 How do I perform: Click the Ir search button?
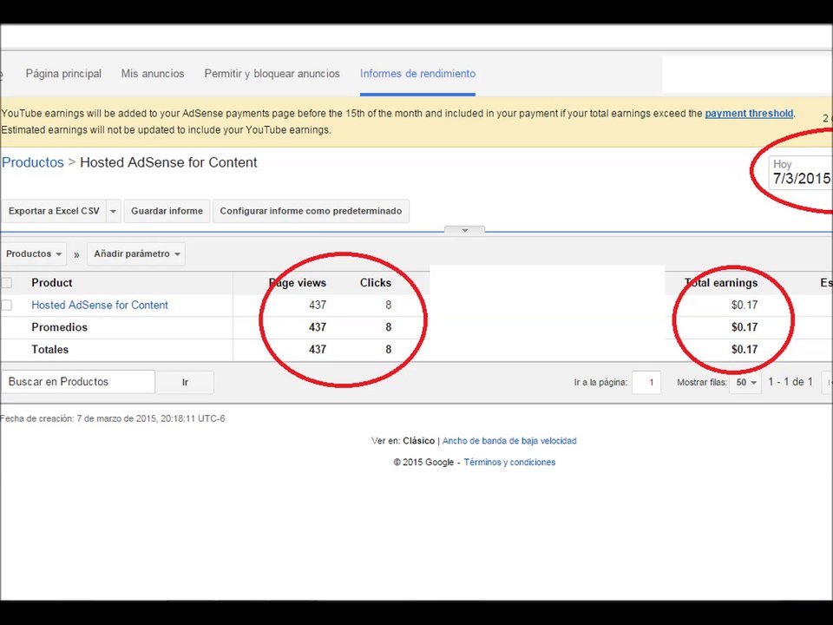point(185,382)
